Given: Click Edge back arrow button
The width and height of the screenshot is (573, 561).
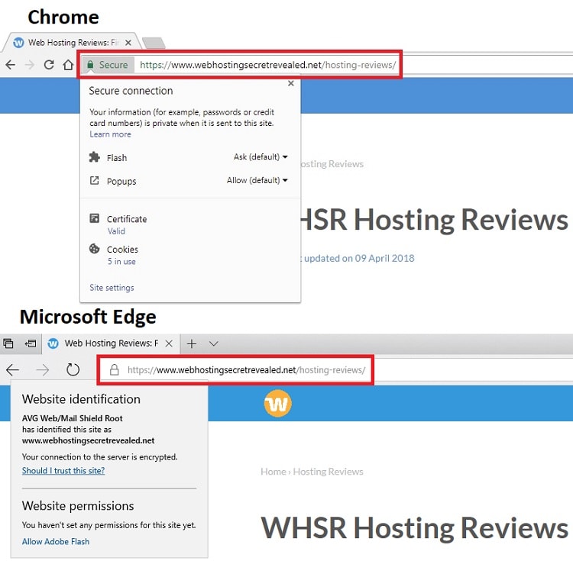Looking at the screenshot, I should click(13, 369).
